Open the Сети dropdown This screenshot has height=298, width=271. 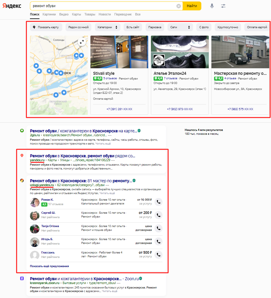pyautogui.click(x=180, y=27)
